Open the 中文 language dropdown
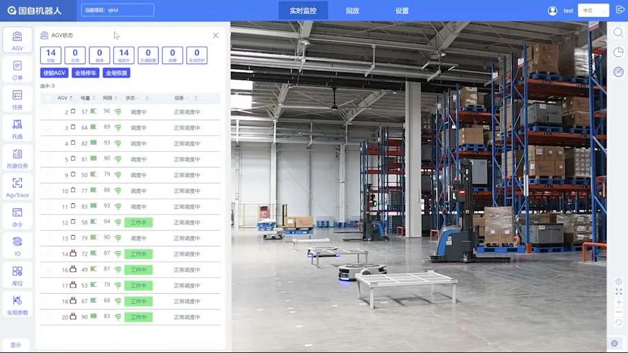The height and width of the screenshot is (353, 628). coord(593,10)
